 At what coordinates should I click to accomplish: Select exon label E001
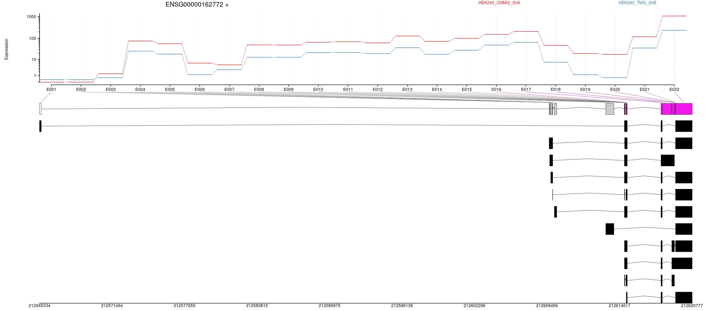(51, 89)
